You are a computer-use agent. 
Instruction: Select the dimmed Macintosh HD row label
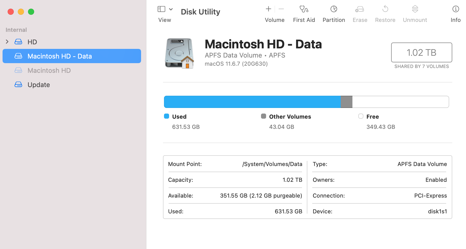49,70
